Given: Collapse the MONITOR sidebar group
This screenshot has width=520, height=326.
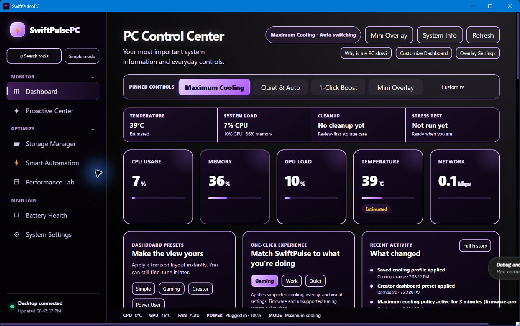Looking at the screenshot, I should coord(93,77).
